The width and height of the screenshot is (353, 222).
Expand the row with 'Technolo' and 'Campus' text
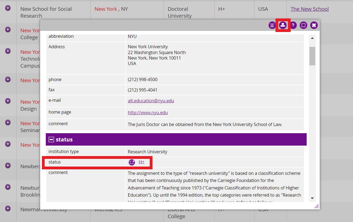pyautogui.click(x=8, y=51)
